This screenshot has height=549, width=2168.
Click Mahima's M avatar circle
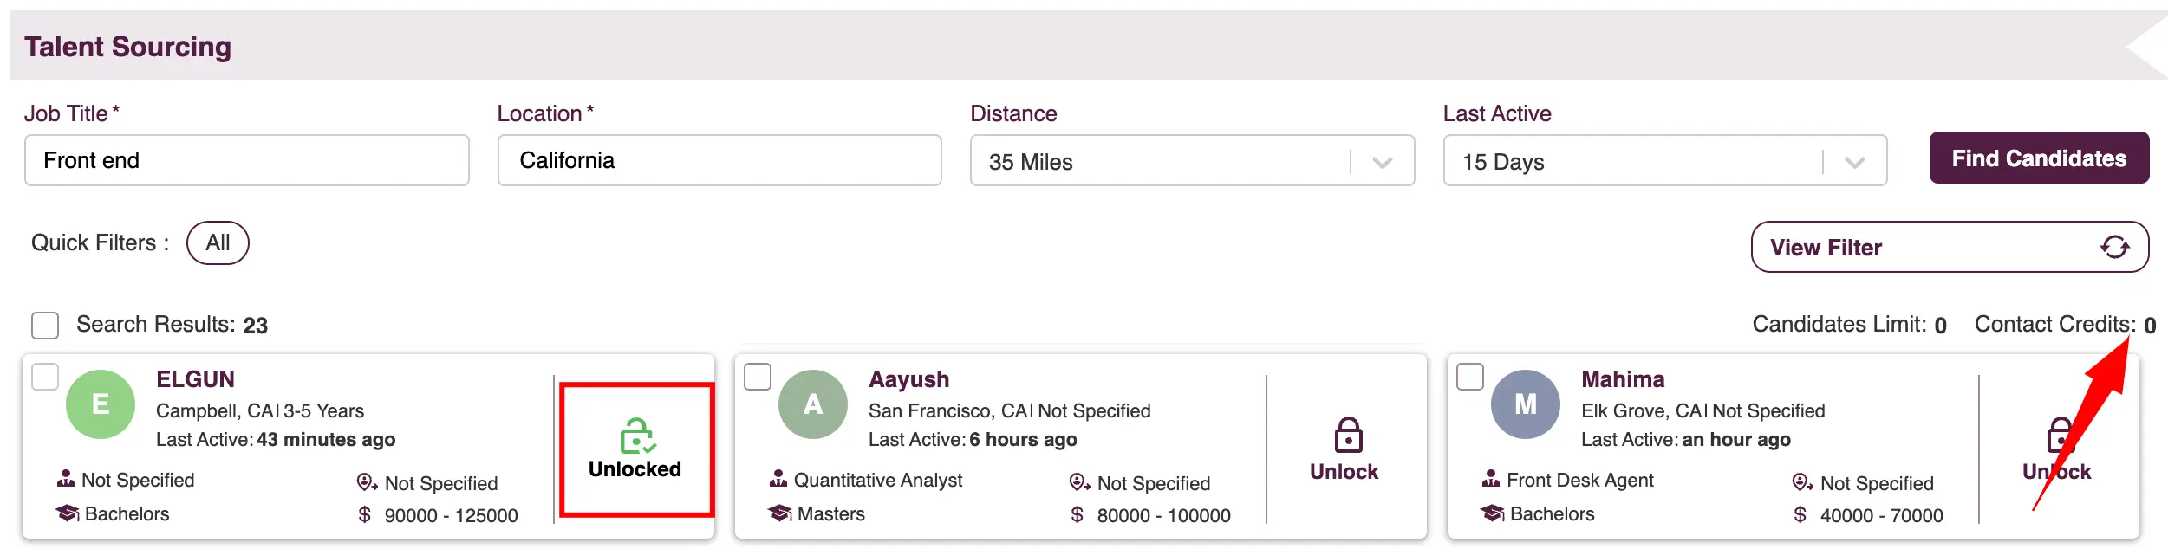pyautogui.click(x=1525, y=404)
